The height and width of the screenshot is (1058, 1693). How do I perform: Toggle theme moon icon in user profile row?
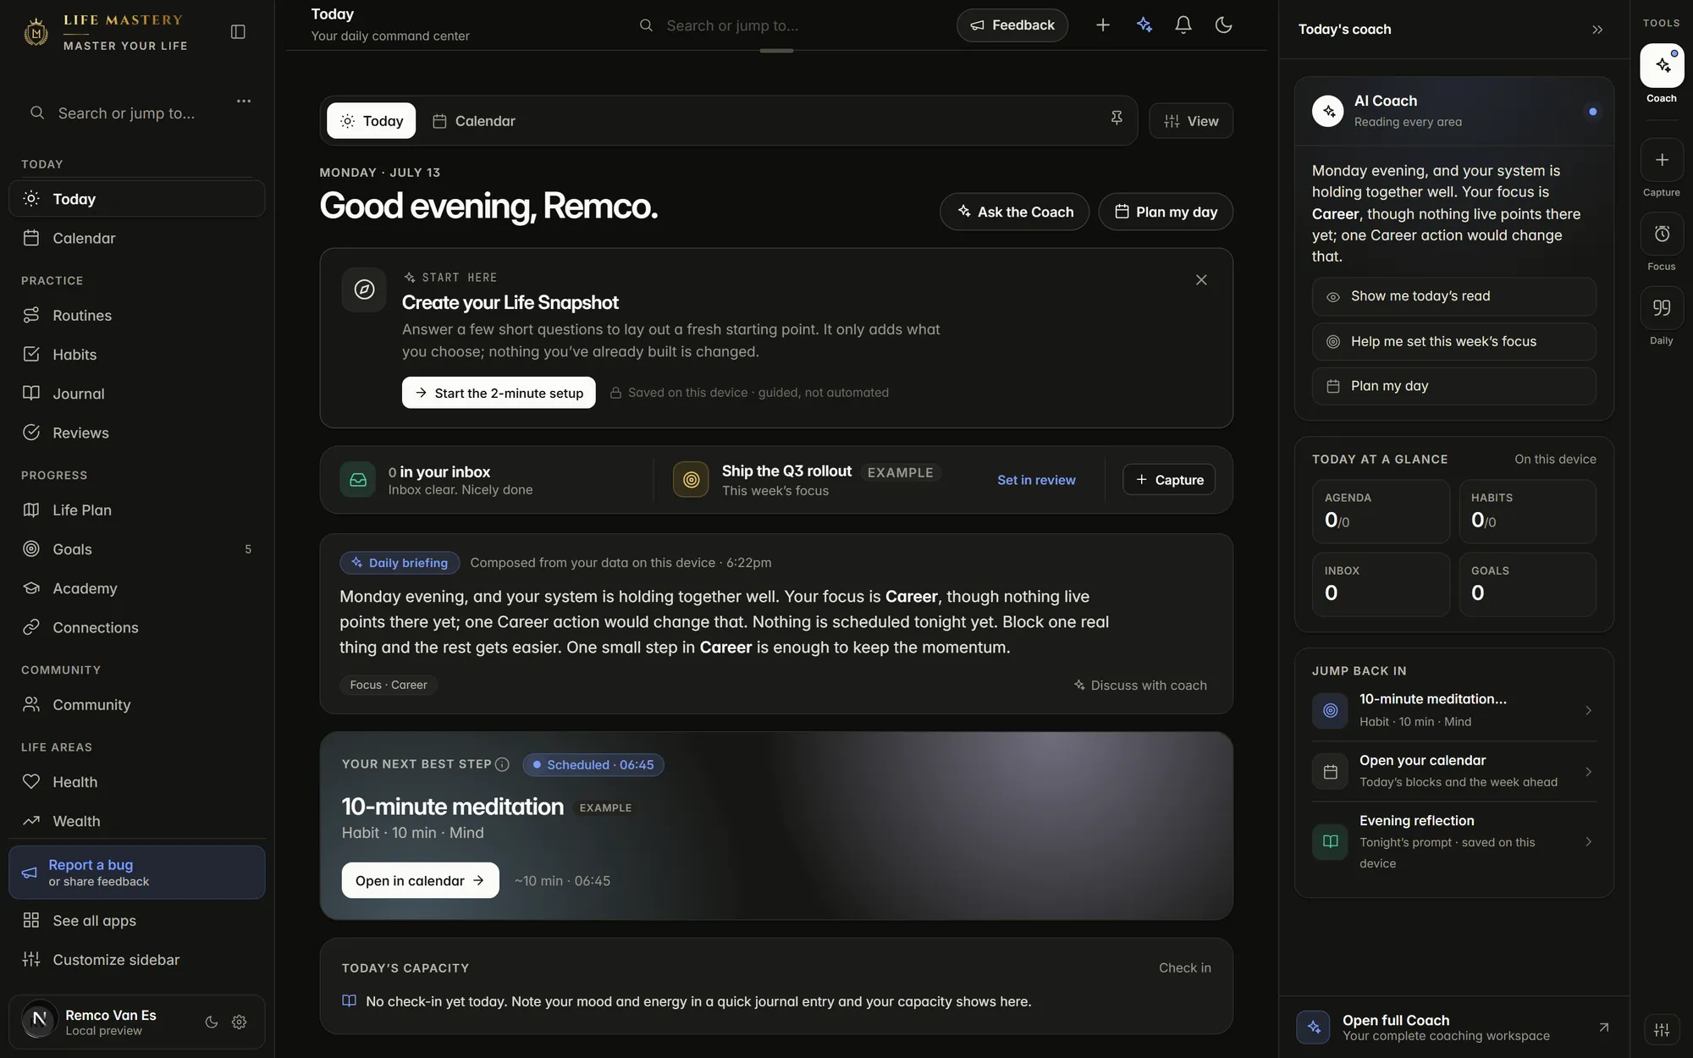(x=212, y=1022)
